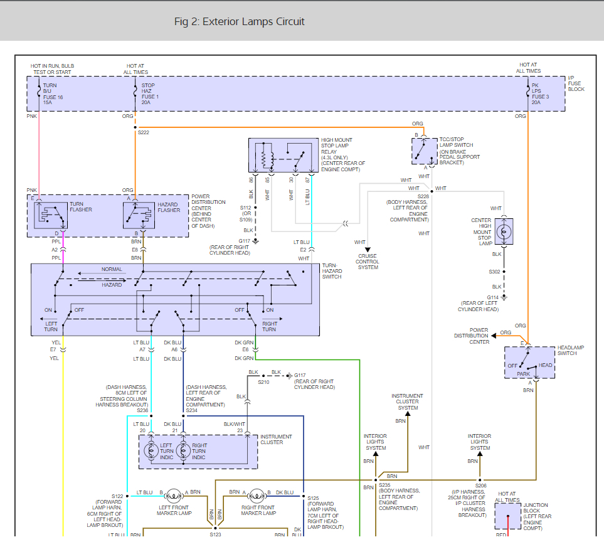
Task: Click the S222 splice point
Action: point(135,127)
